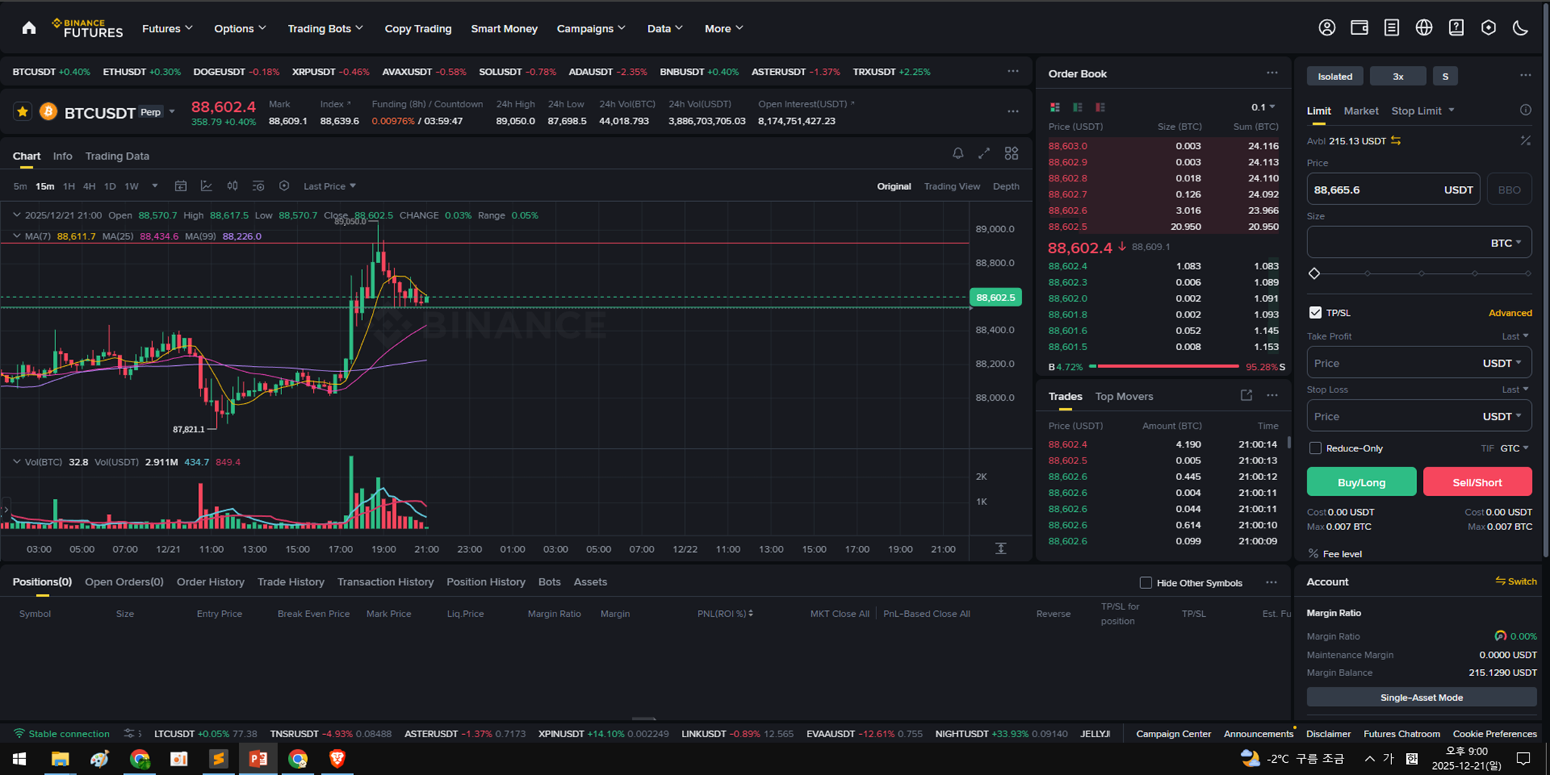
Task: Open the order type info icon
Action: click(x=1526, y=110)
